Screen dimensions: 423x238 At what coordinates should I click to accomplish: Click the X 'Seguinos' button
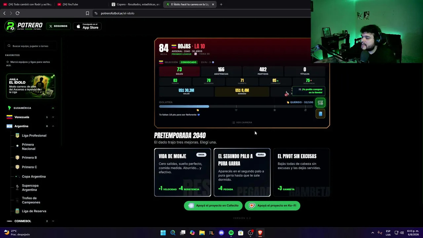[58, 26]
